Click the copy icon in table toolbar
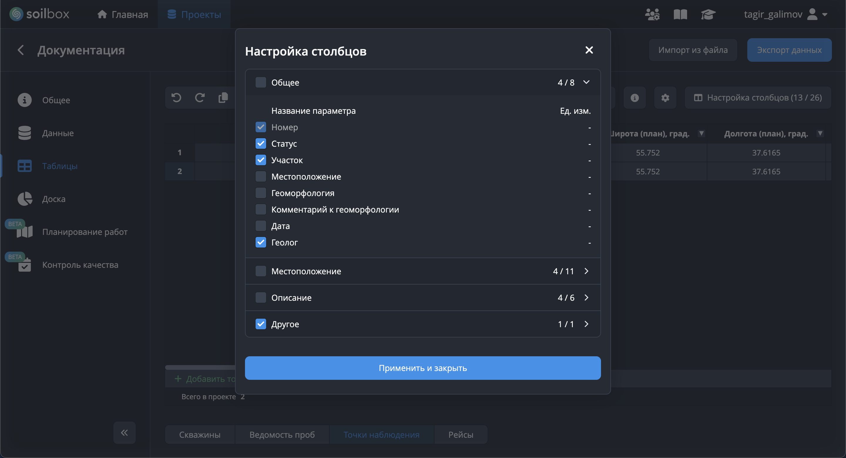This screenshot has width=846, height=458. [x=223, y=98]
